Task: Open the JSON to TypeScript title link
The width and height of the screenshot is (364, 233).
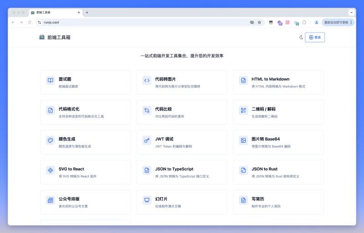Action: pos(174,169)
